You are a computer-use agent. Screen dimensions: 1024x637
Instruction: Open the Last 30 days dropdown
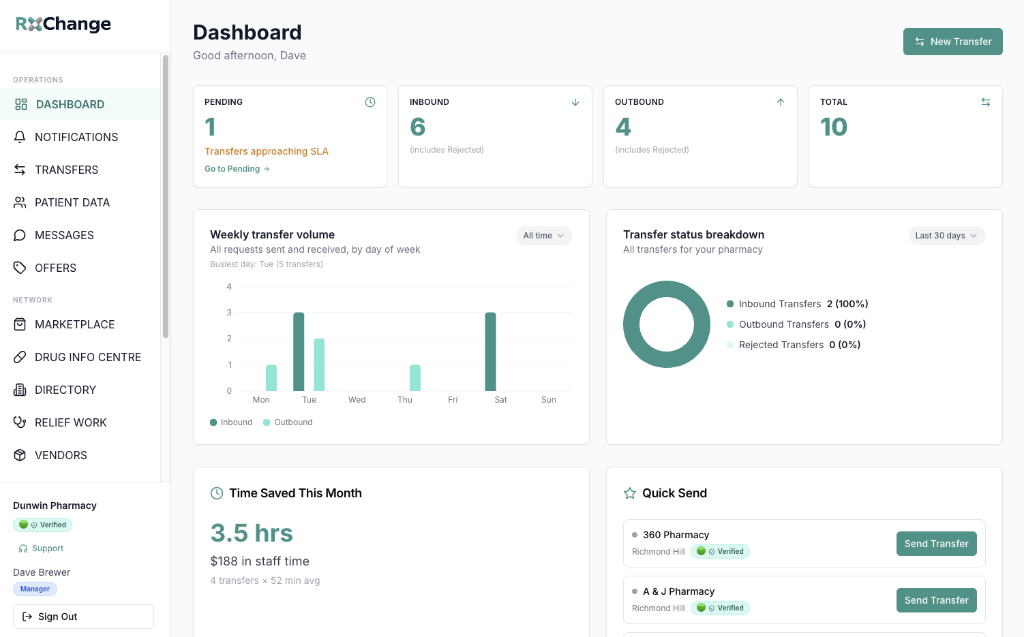[x=947, y=236]
